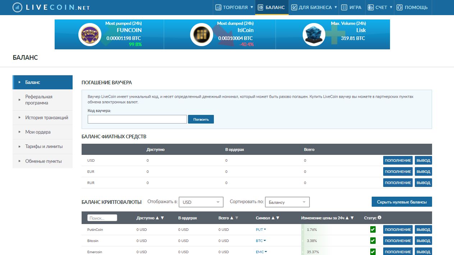This screenshot has width=454, height=255.
Task: Click the status info icon
Action: coord(380,218)
